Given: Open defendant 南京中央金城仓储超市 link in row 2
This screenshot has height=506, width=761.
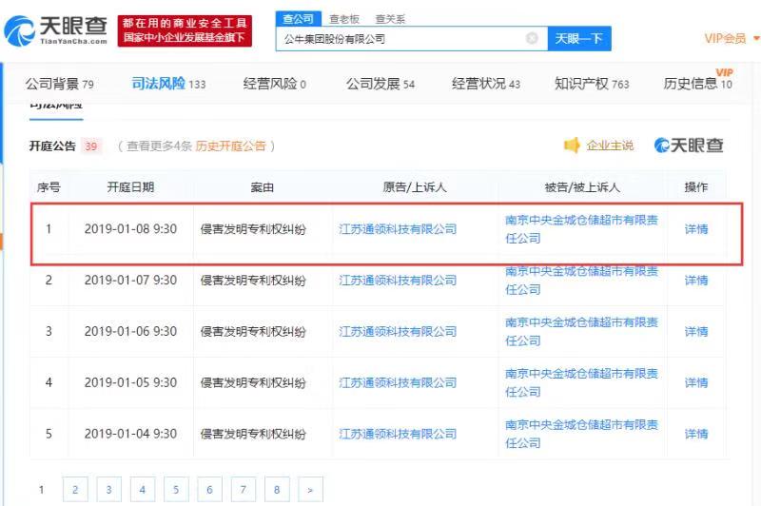Looking at the screenshot, I should pyautogui.click(x=581, y=281).
